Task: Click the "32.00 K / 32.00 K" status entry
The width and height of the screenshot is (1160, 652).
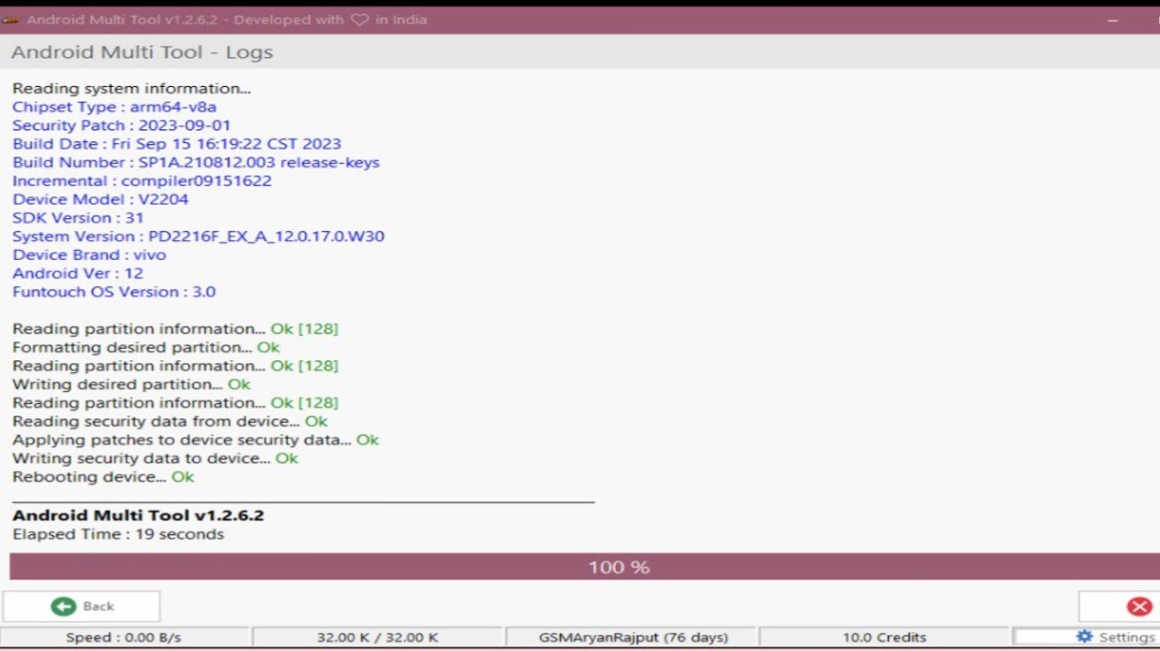Action: click(x=377, y=638)
